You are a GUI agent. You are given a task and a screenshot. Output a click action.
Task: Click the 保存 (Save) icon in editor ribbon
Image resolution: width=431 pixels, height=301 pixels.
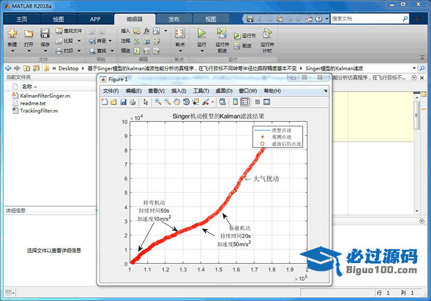click(x=45, y=34)
